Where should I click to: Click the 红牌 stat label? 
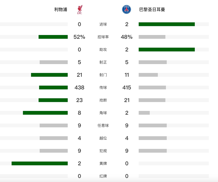[x=103, y=176]
